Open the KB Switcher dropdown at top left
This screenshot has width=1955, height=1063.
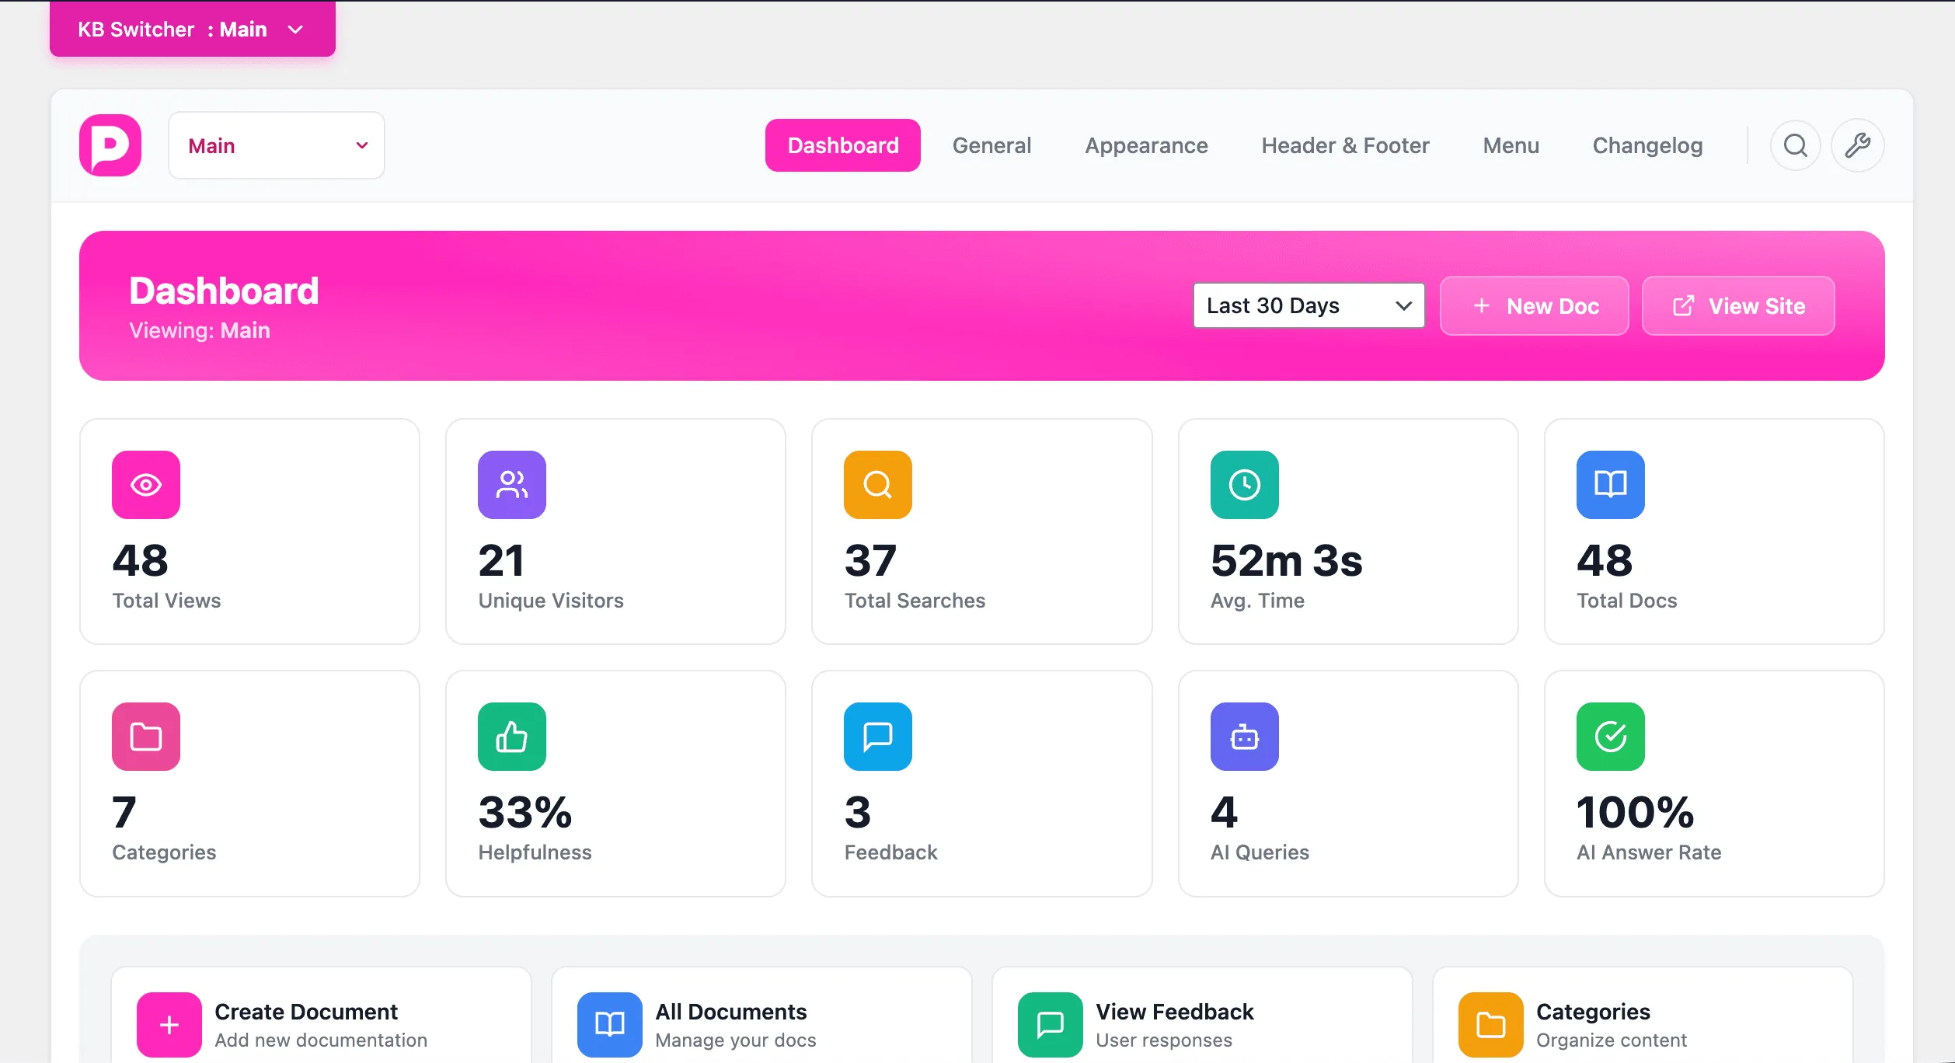point(192,29)
